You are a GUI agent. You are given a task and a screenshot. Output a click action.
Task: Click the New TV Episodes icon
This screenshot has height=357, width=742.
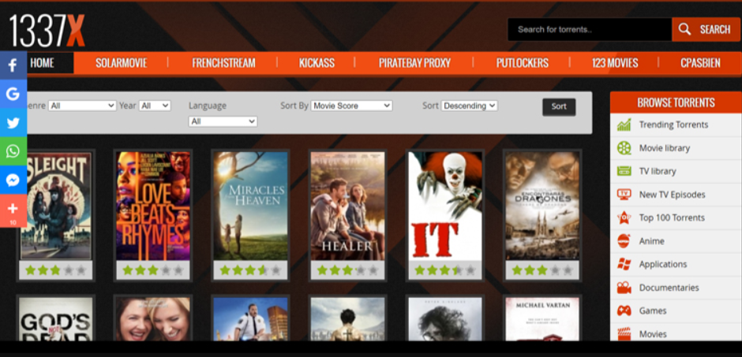[x=624, y=194]
